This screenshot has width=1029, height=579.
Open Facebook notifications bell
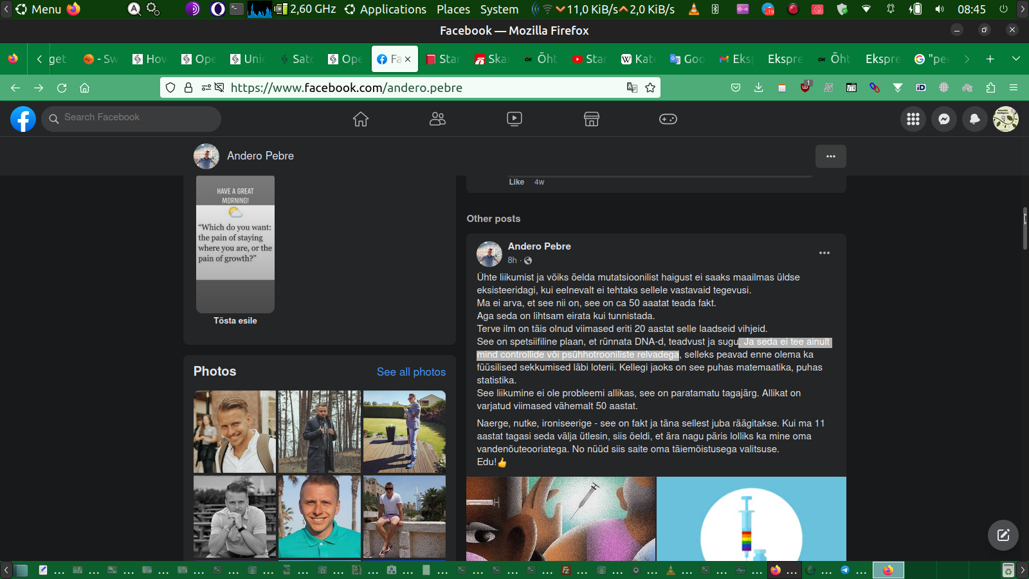pos(975,119)
